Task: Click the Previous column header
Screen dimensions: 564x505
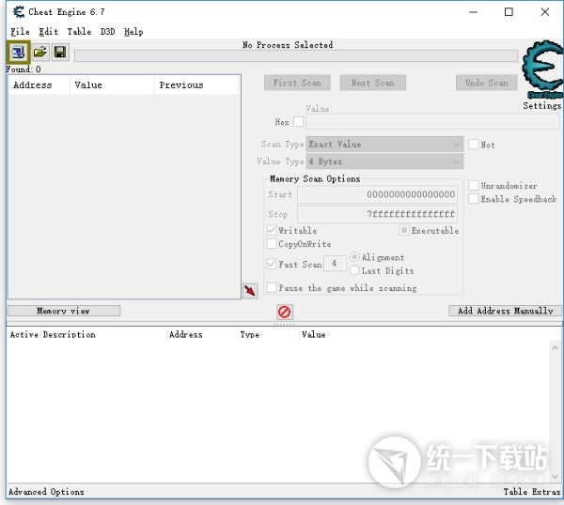Action: coord(197,85)
